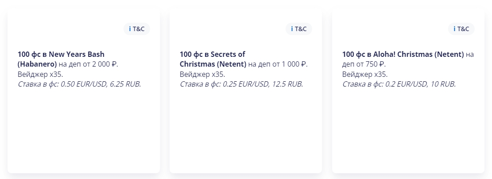Click the info icon on Aloha! Christmas card
Image resolution: width=492 pixels, height=179 pixels.
454,29
